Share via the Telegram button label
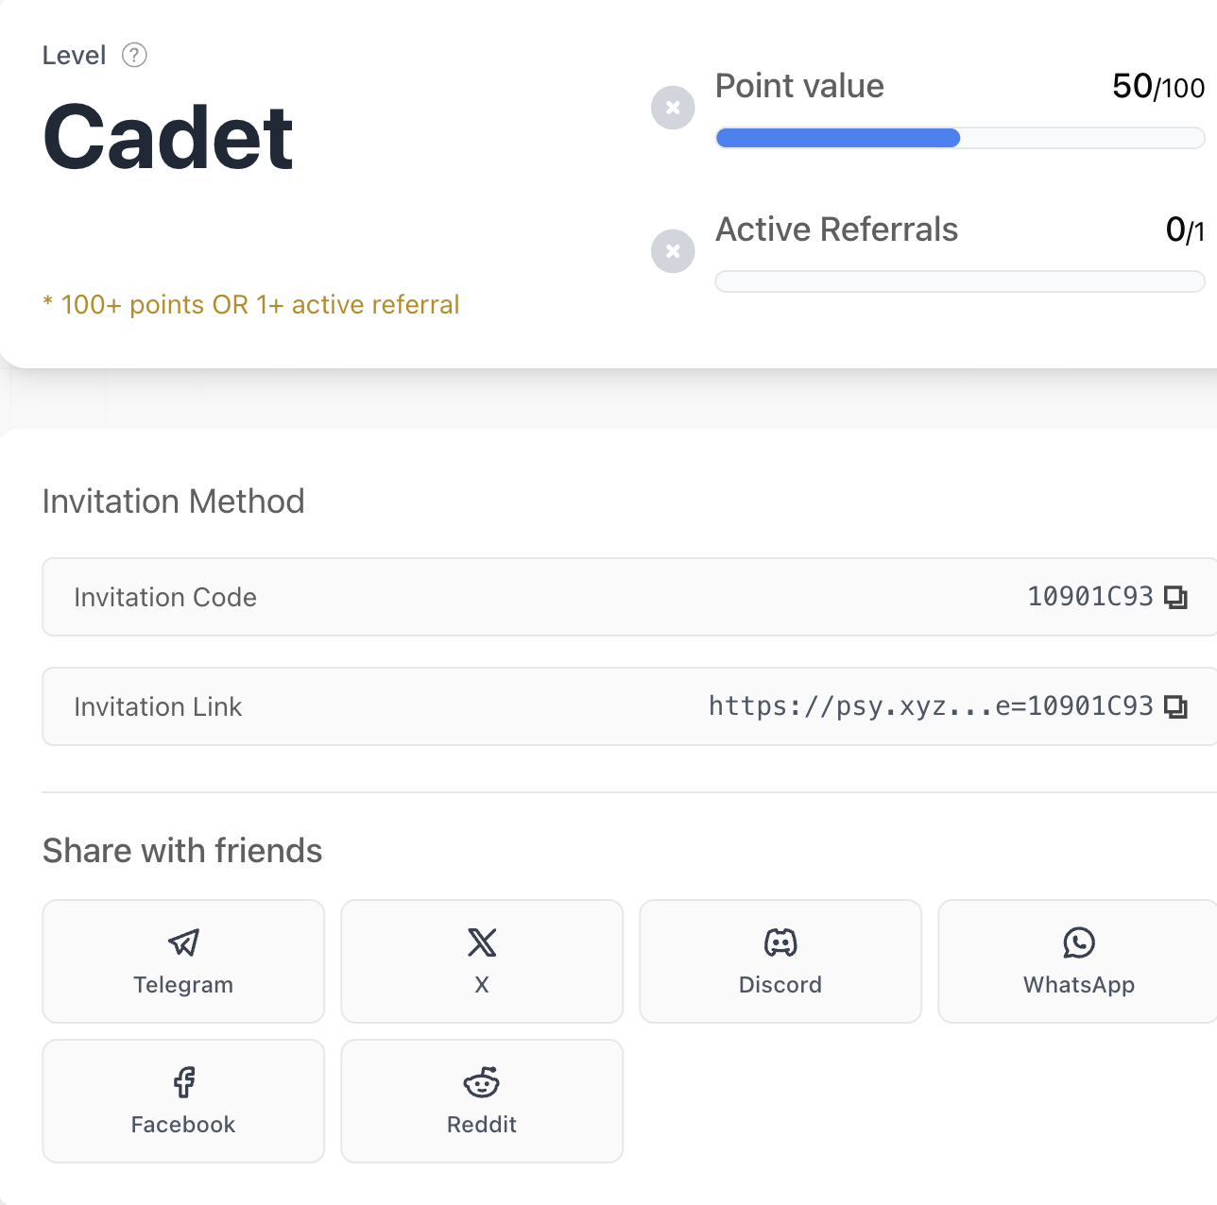The height and width of the screenshot is (1205, 1217). point(183,985)
